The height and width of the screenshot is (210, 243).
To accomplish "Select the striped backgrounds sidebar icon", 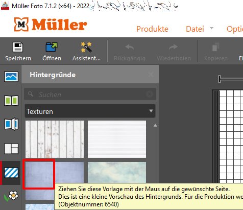I will [x=11, y=173].
